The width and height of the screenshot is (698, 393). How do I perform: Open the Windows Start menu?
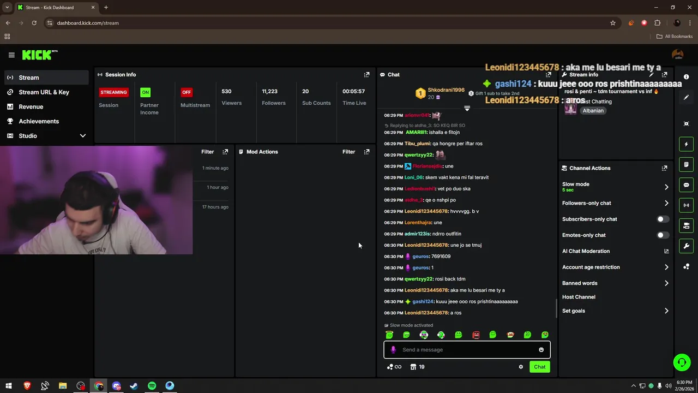9,386
